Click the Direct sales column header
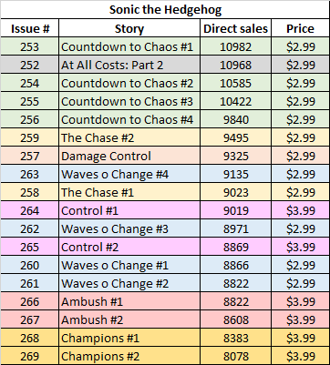The image size is (330, 365). [235, 28]
